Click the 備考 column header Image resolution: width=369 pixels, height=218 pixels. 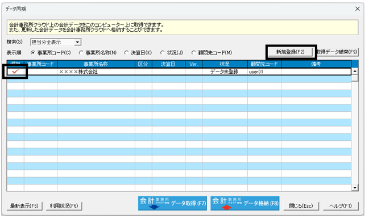(x=316, y=64)
